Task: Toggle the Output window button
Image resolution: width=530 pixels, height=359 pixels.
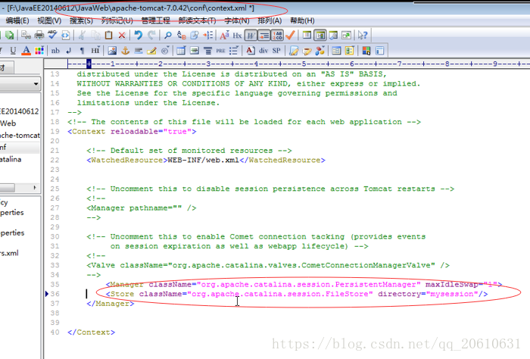Action: (333, 35)
